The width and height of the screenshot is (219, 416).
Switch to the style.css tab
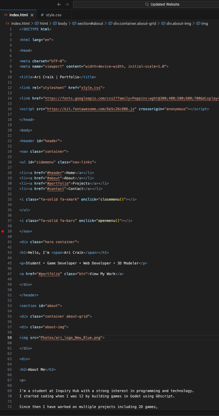[x=53, y=14]
